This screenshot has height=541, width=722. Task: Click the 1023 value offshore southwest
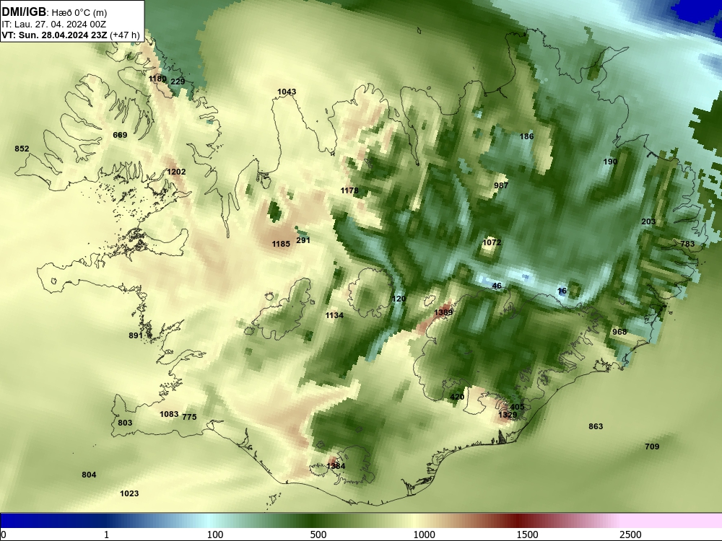(129, 493)
